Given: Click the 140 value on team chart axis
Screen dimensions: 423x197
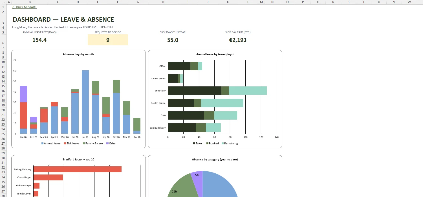Looking at the screenshot, I should click(277, 137).
